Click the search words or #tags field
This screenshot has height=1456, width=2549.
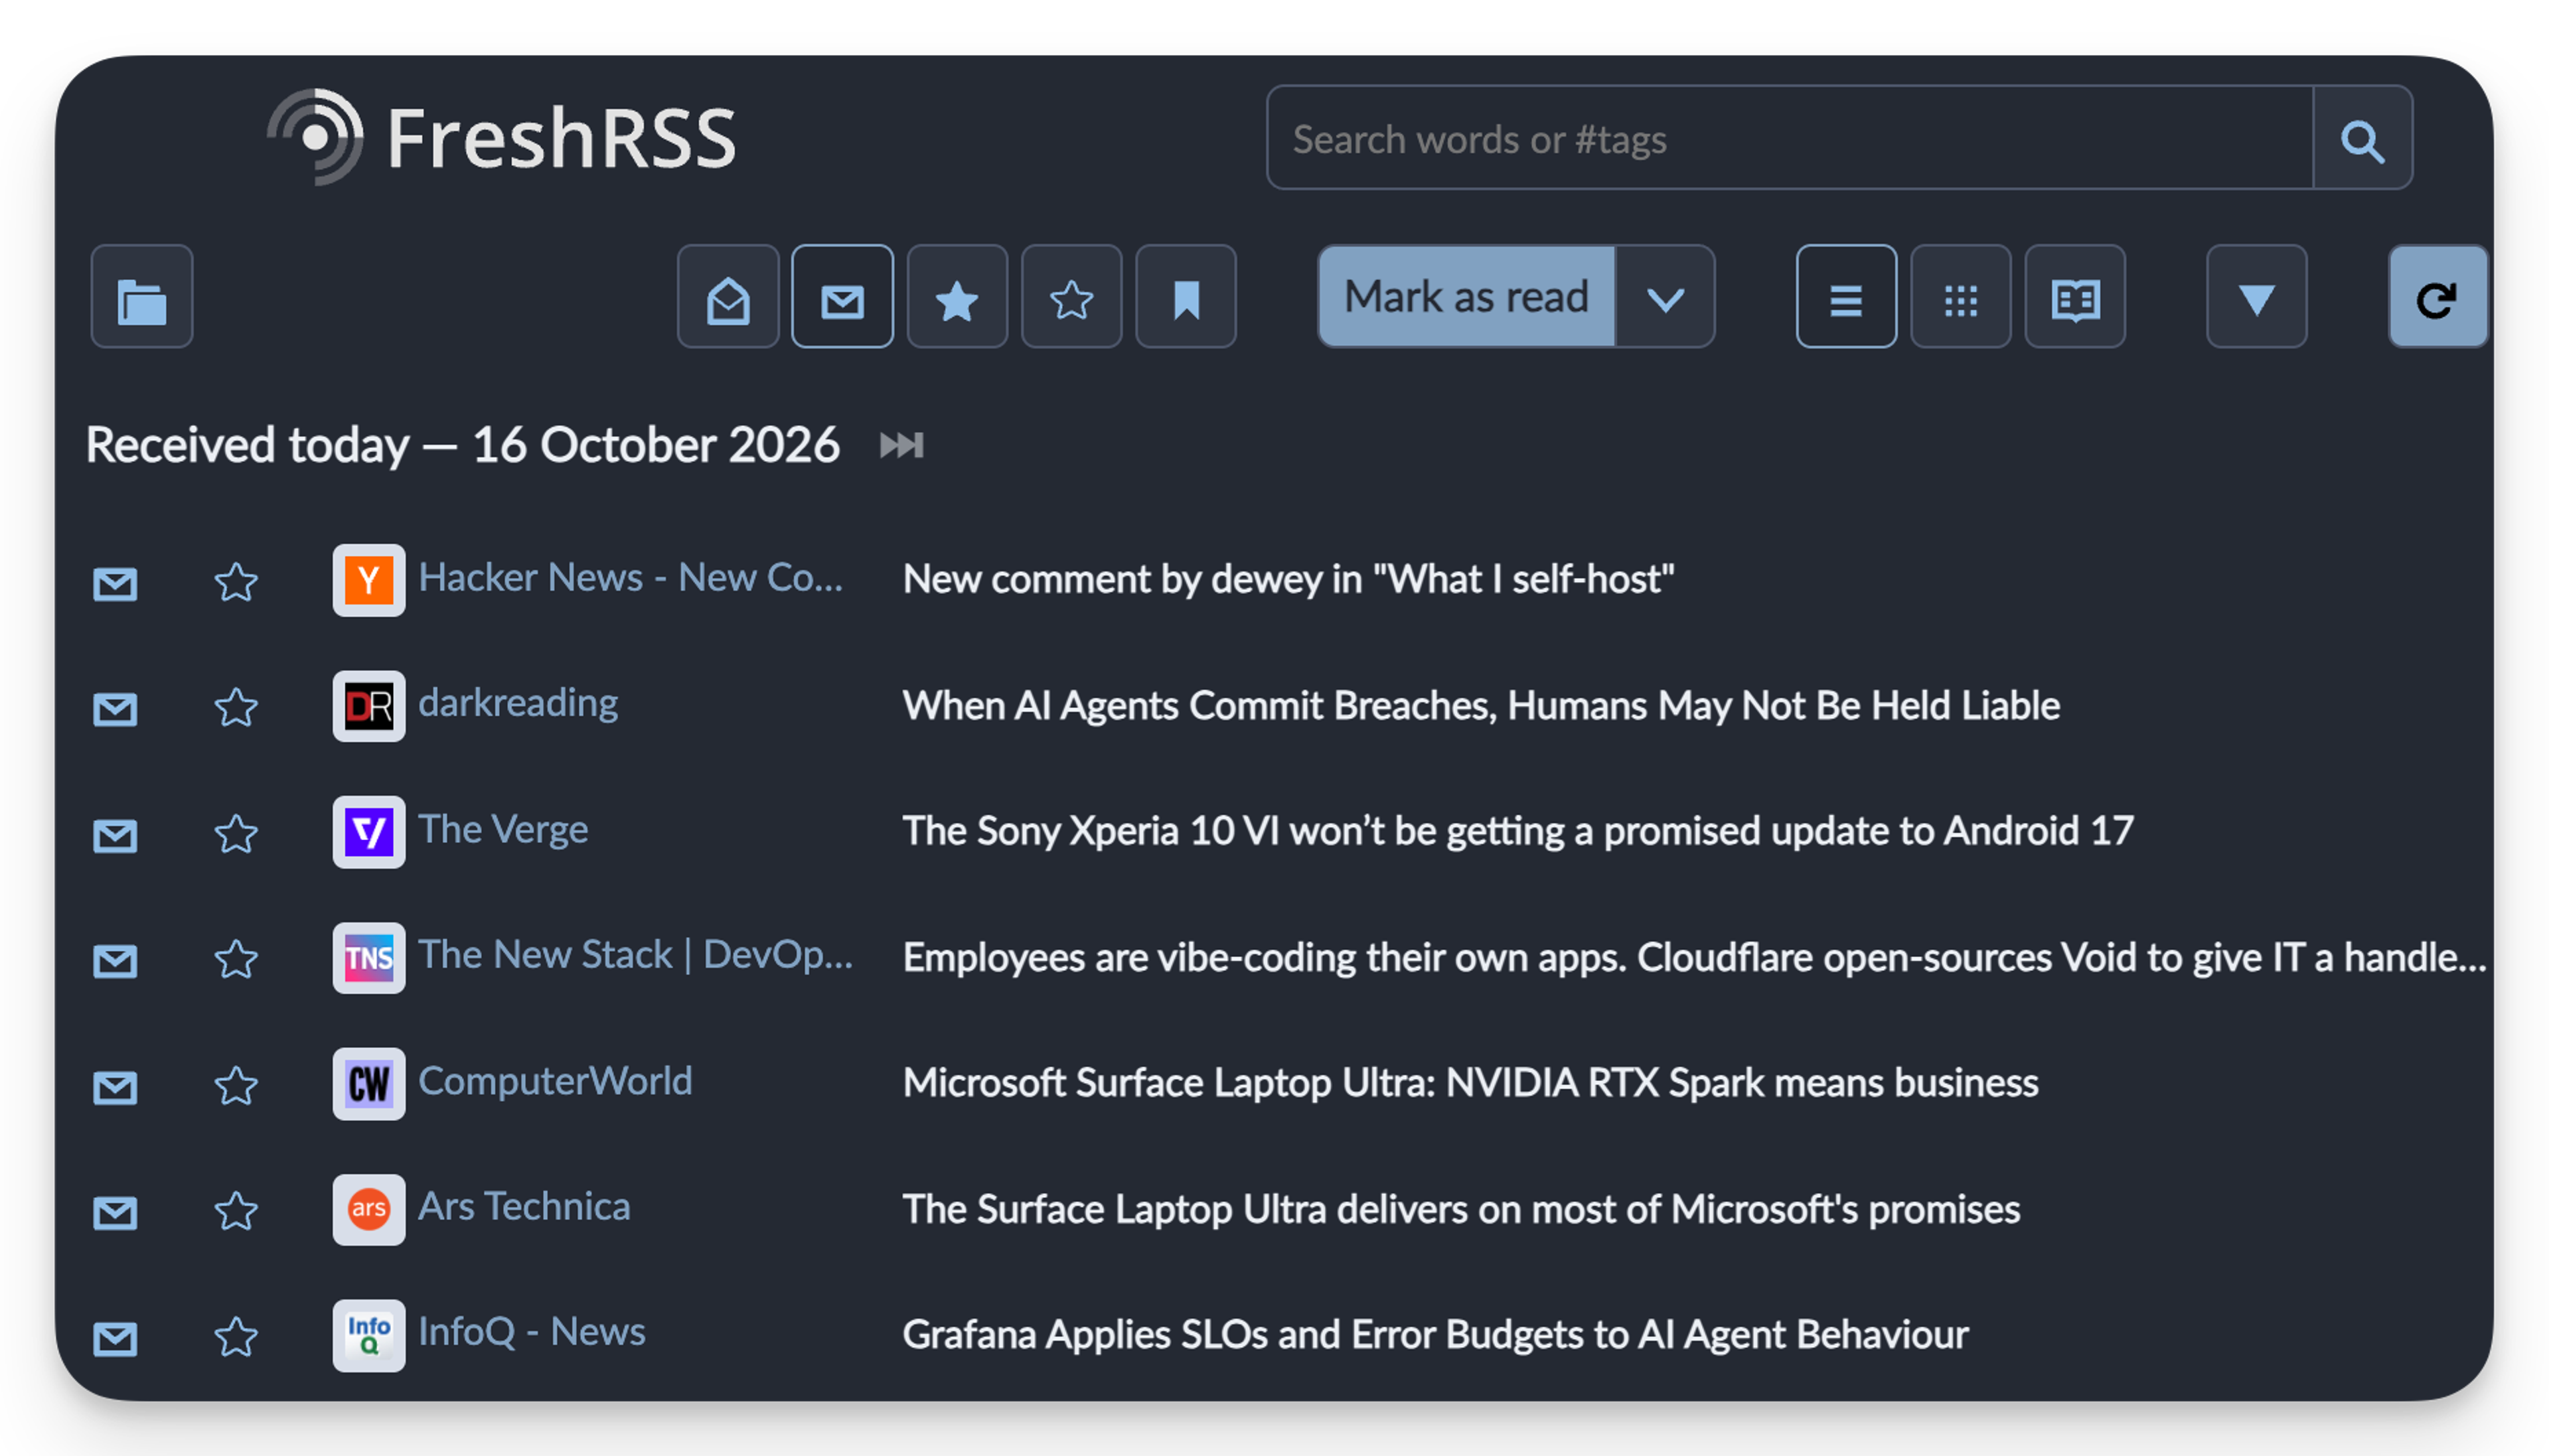(x=1789, y=138)
